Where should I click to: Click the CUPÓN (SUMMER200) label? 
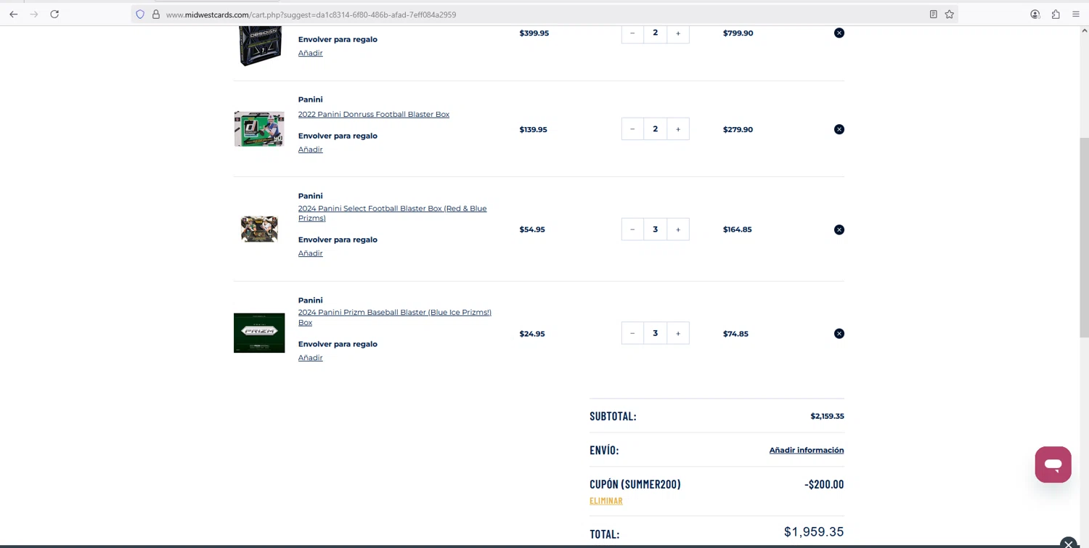click(635, 484)
